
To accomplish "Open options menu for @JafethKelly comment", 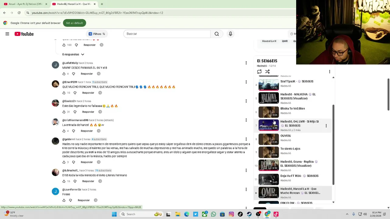I will tap(246, 63).
